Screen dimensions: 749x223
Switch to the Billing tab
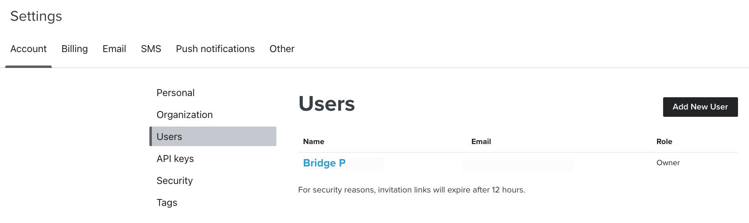(x=74, y=49)
